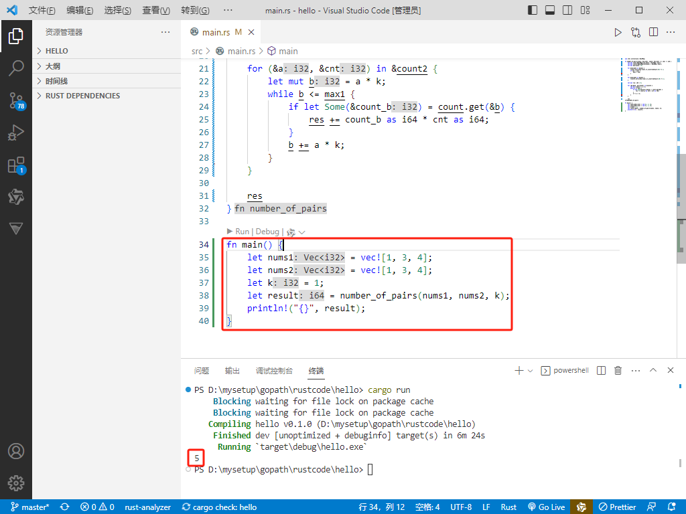Open the Manage gear menu
Viewport: 686px width, 514px height.
(x=16, y=483)
